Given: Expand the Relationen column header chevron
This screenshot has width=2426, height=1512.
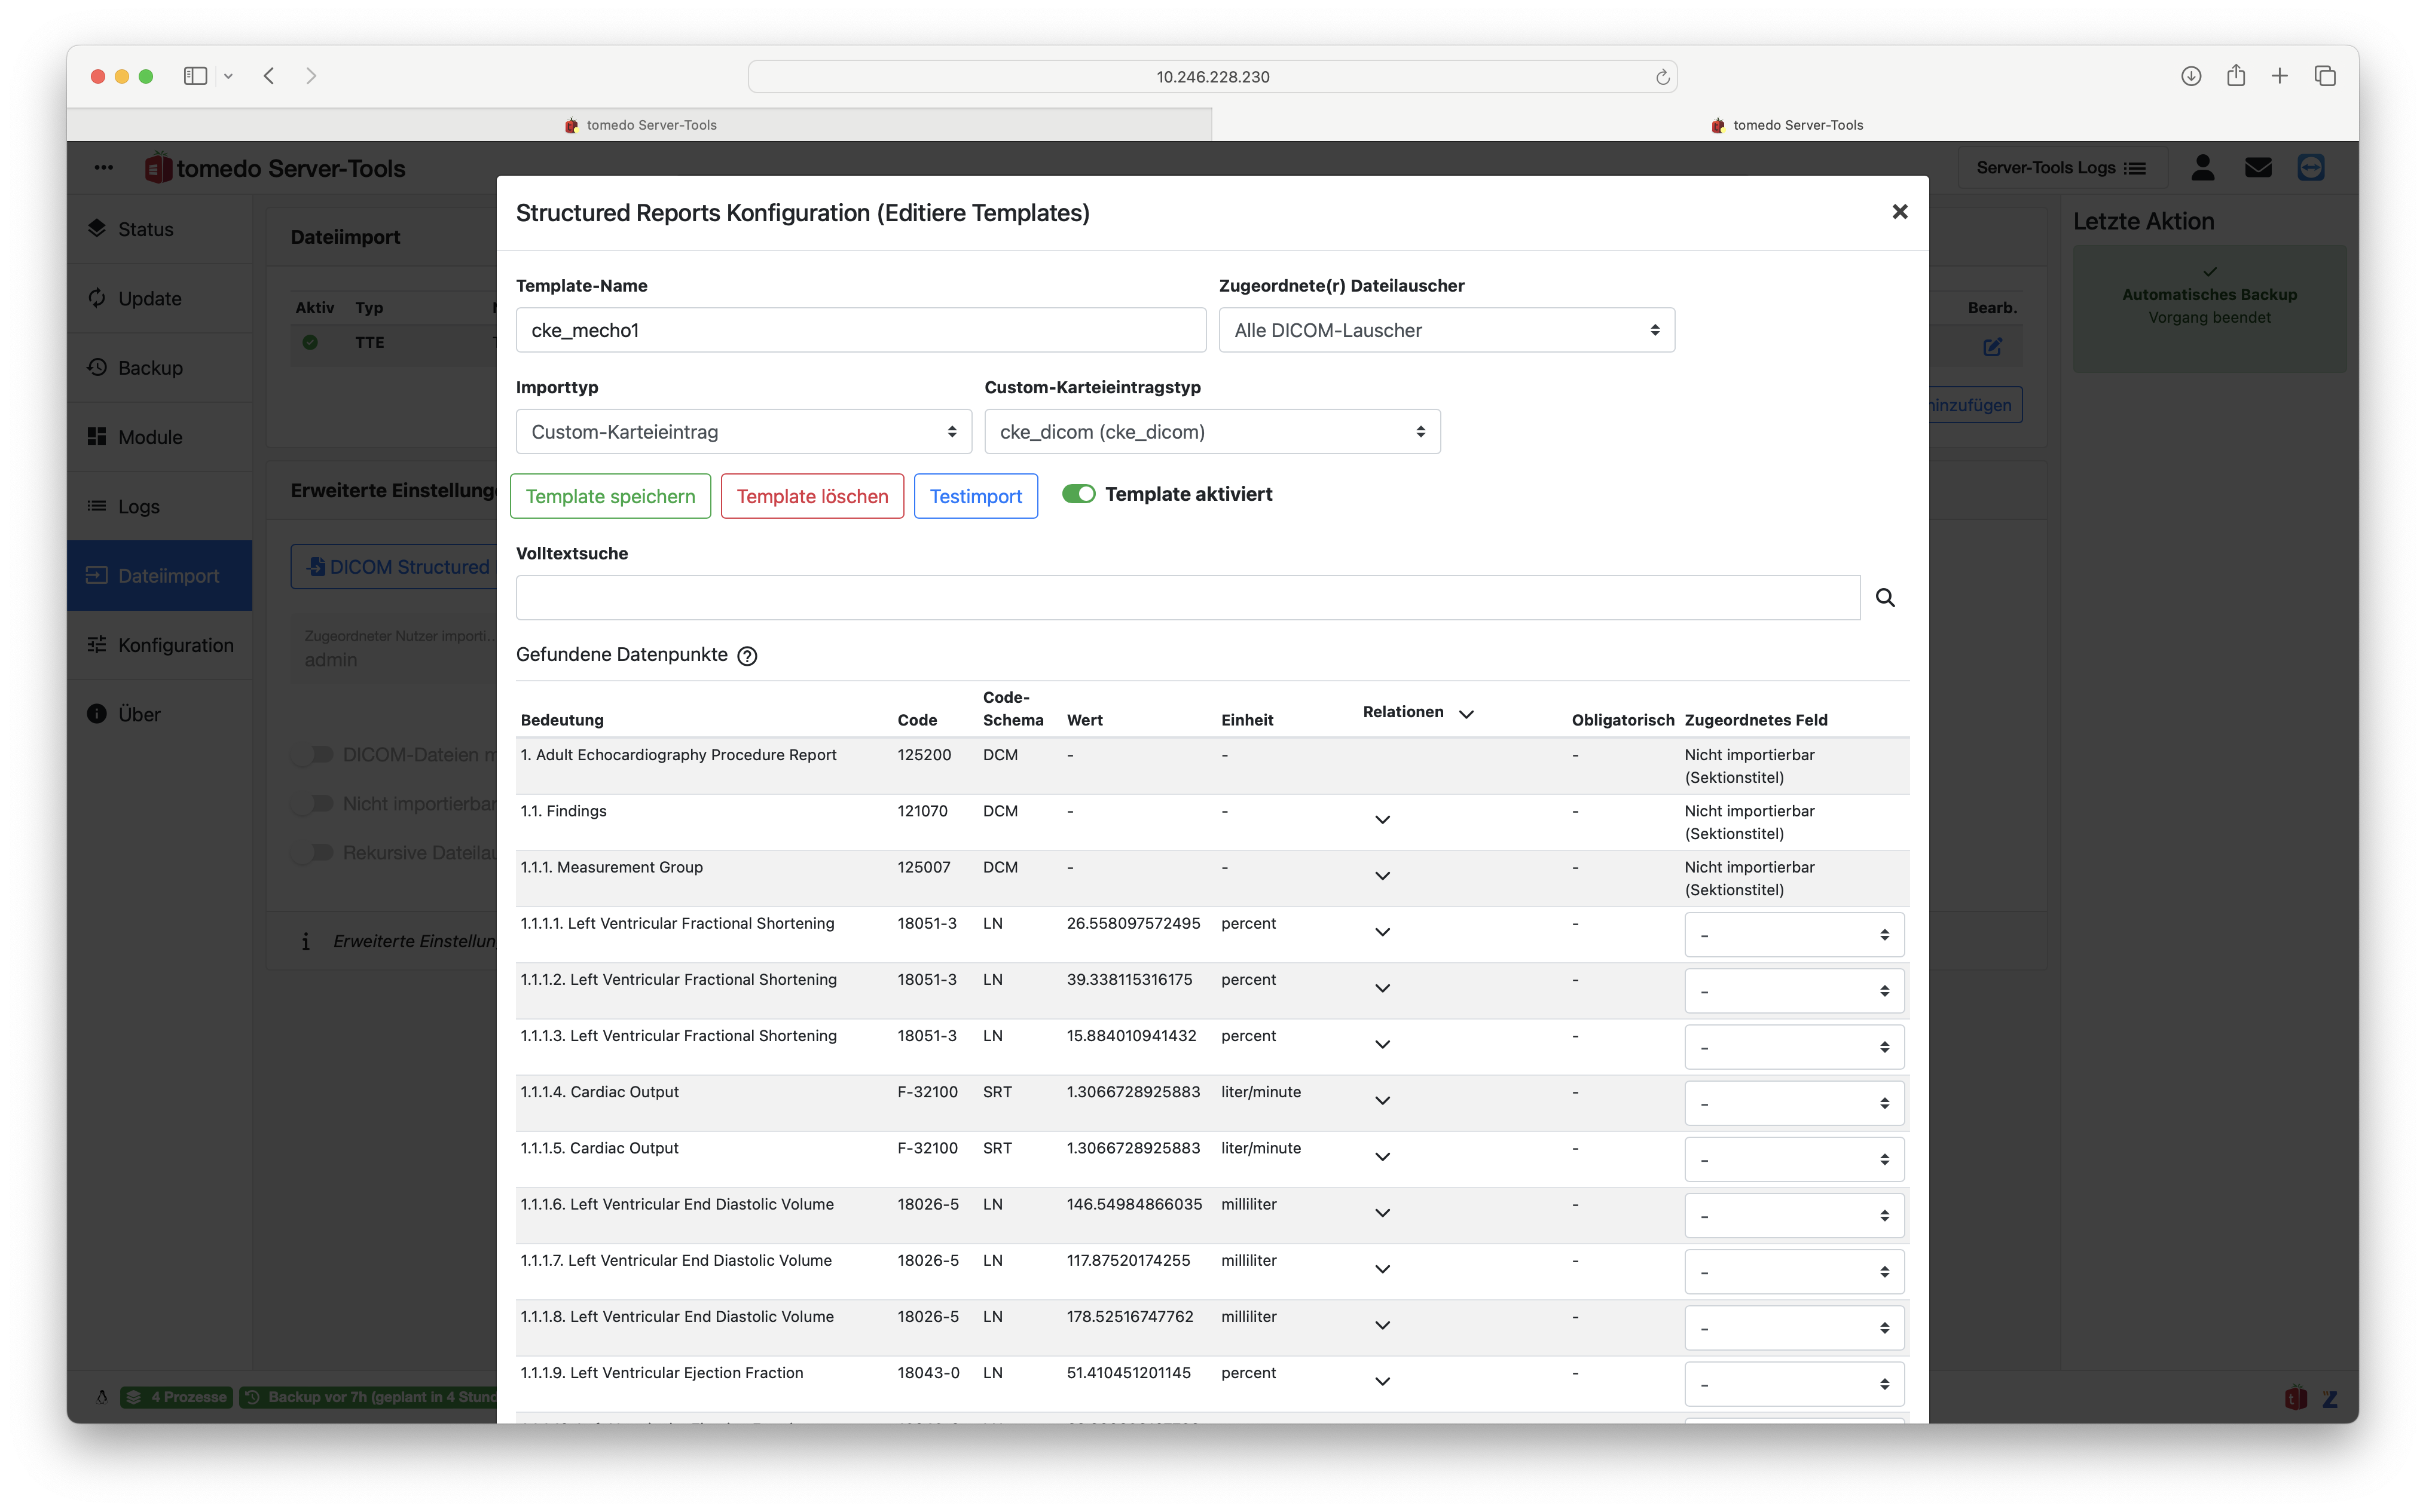Looking at the screenshot, I should (1466, 714).
